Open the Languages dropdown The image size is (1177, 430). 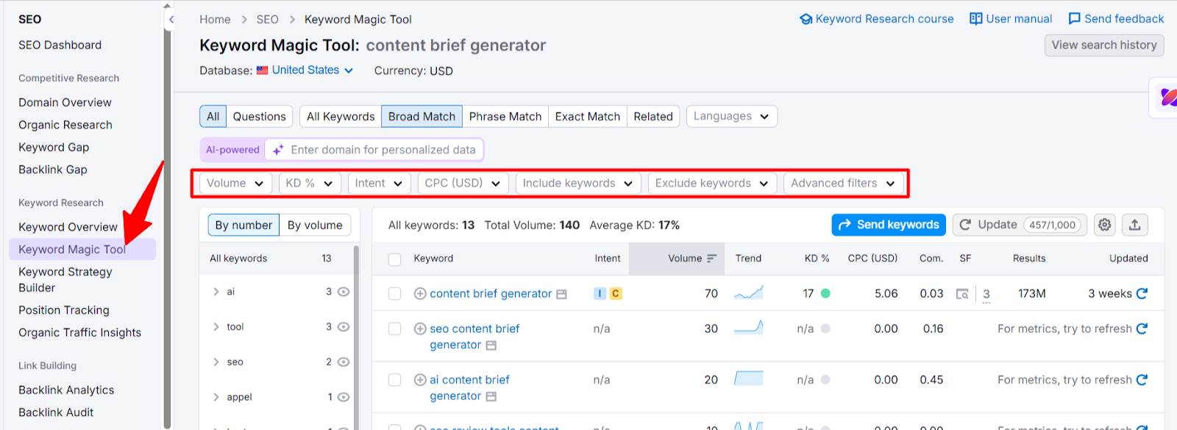pyautogui.click(x=731, y=116)
